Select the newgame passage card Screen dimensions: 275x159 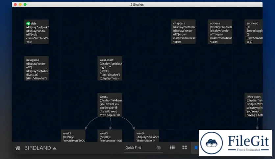point(37,68)
